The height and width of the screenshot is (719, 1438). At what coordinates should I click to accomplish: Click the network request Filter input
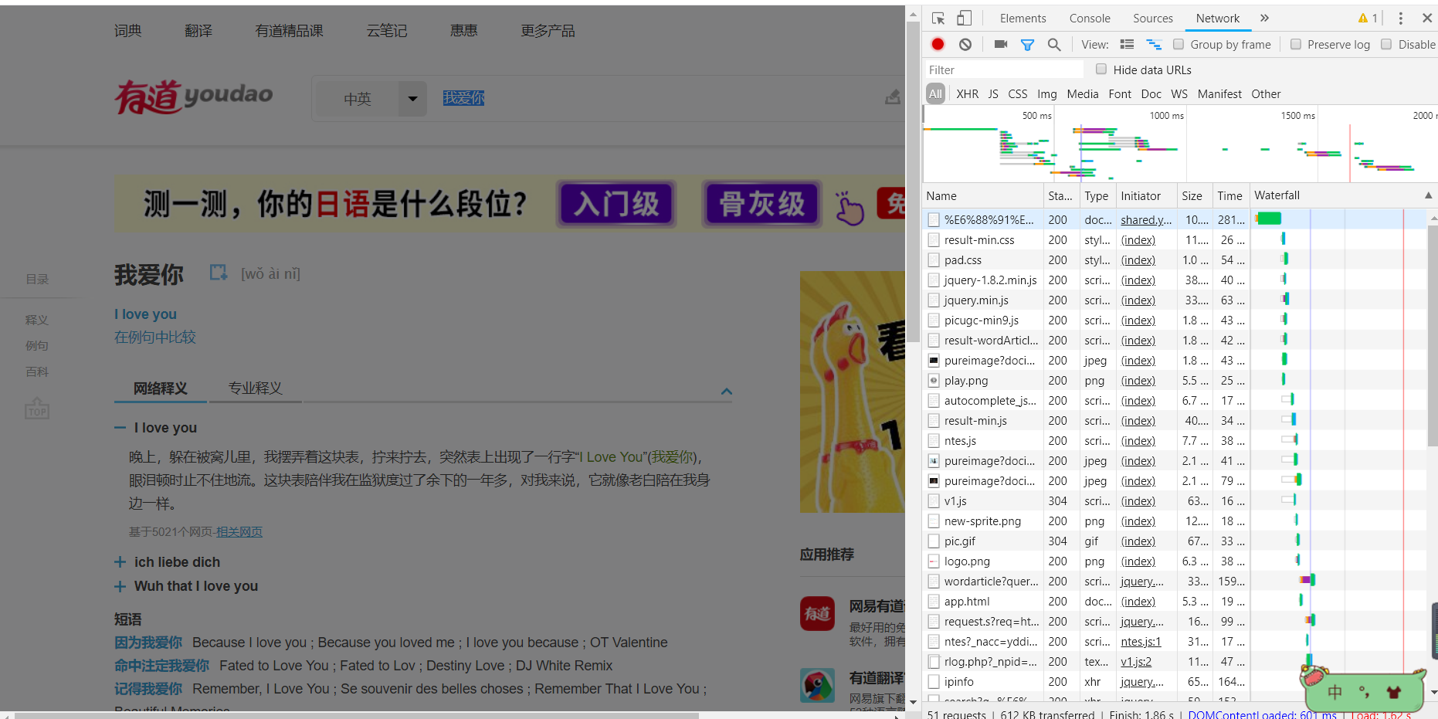point(1004,70)
